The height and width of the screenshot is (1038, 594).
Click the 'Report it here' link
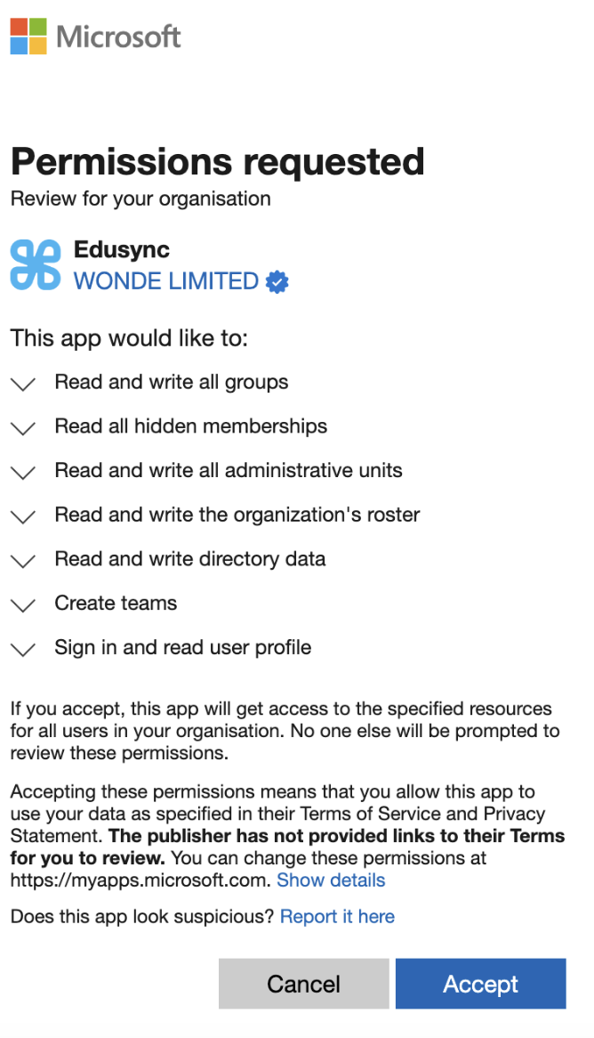337,917
